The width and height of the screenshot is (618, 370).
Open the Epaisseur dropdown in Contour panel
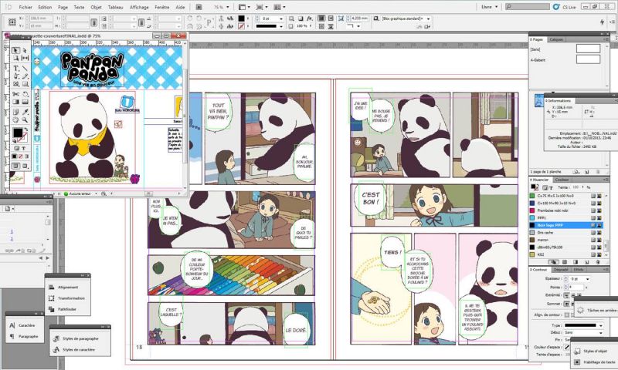588,279
